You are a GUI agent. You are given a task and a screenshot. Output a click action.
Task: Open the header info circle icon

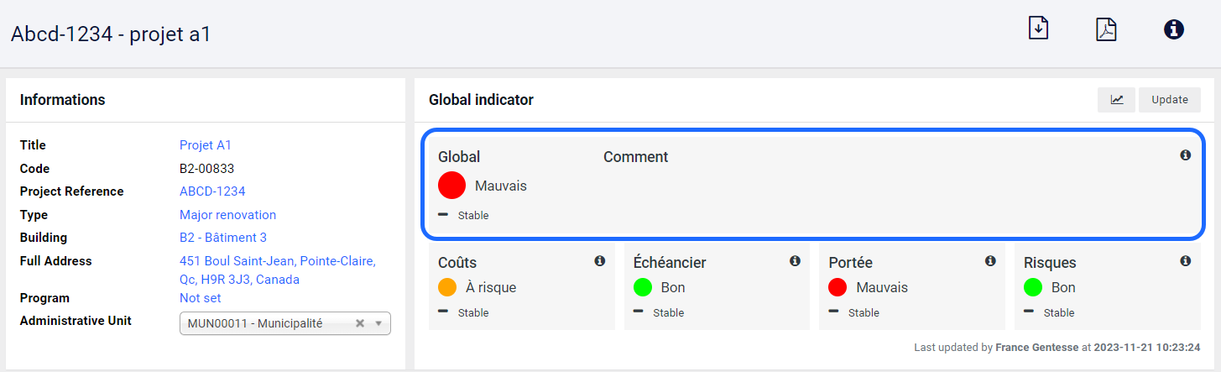(x=1174, y=29)
